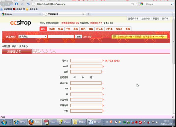Select the 衣服 navigation tab
The width and height of the screenshot is (176, 127).
pyautogui.click(x=128, y=29)
